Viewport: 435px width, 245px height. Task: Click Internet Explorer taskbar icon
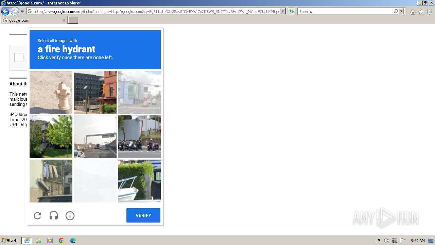[27, 241]
